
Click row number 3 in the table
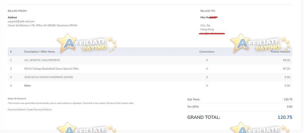[x=11, y=77]
